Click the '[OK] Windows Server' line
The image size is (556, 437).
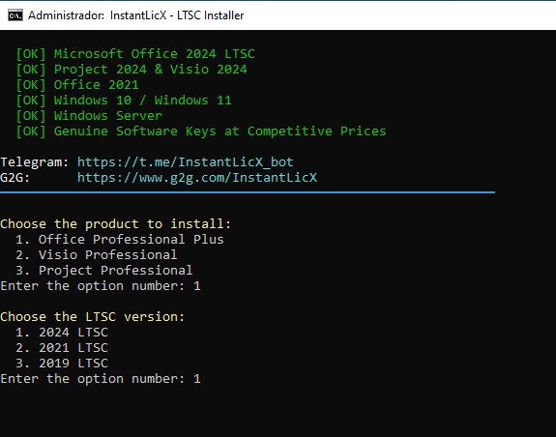pos(89,116)
